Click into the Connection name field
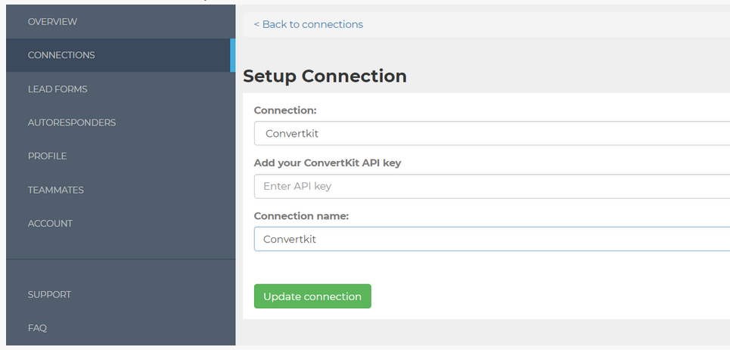This screenshot has height=350, width=730. 492,239
